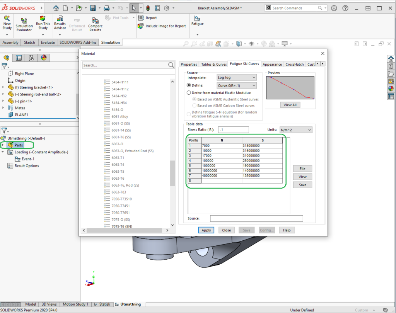Open the Units N/m^2 dropdown

[x=295, y=130]
